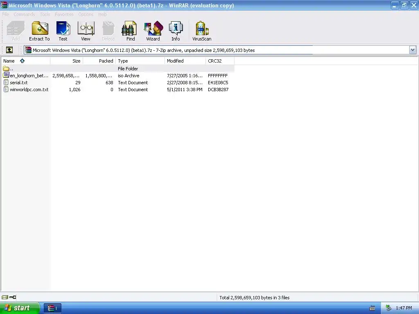Open the File menu
This screenshot has width=419, height=314.
pyautogui.click(x=5, y=14)
